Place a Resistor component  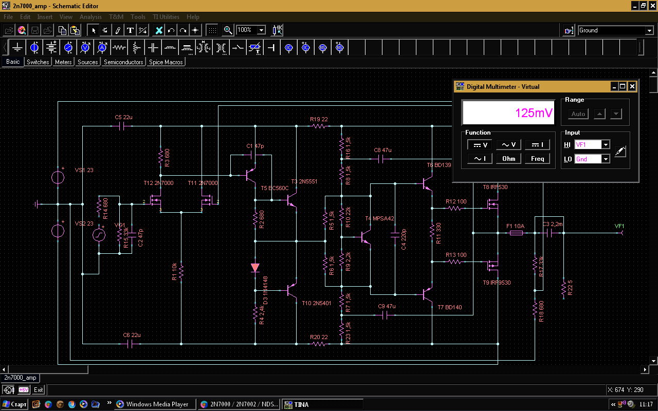119,48
